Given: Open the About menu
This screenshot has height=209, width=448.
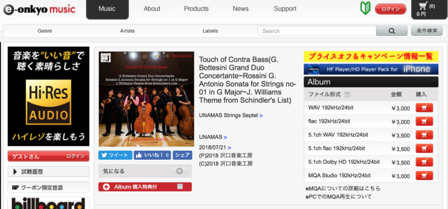Looking at the screenshot, I should [152, 9].
